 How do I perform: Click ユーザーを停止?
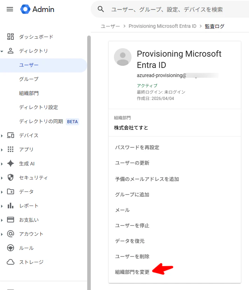click(132, 226)
